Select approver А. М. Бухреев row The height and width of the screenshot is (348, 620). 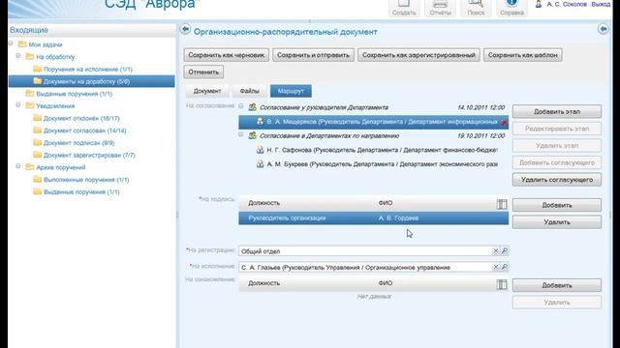click(x=373, y=163)
